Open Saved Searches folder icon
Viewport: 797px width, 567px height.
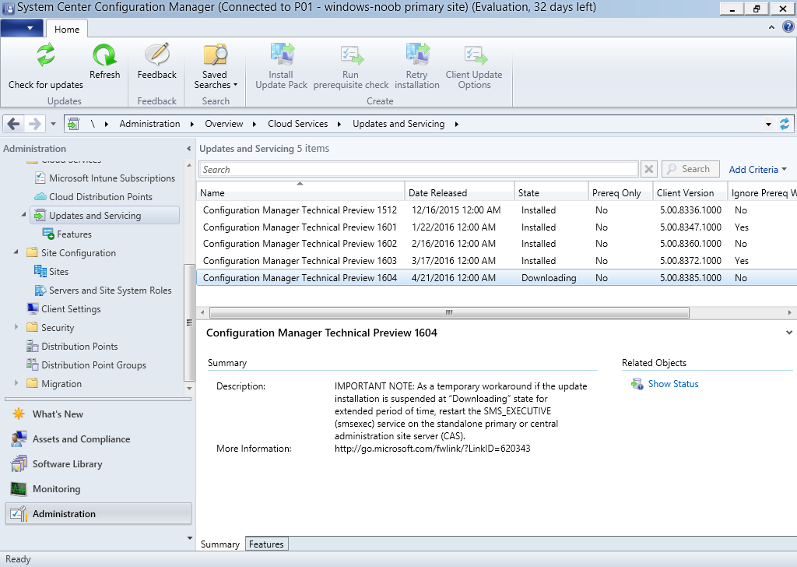(215, 55)
